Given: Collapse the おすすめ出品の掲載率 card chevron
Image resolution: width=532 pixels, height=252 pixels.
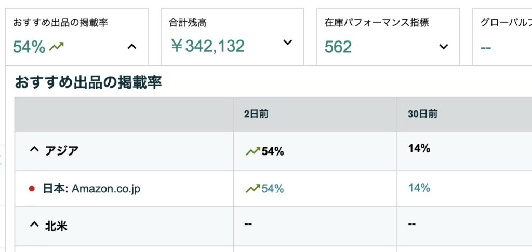Looking at the screenshot, I should 131,47.
